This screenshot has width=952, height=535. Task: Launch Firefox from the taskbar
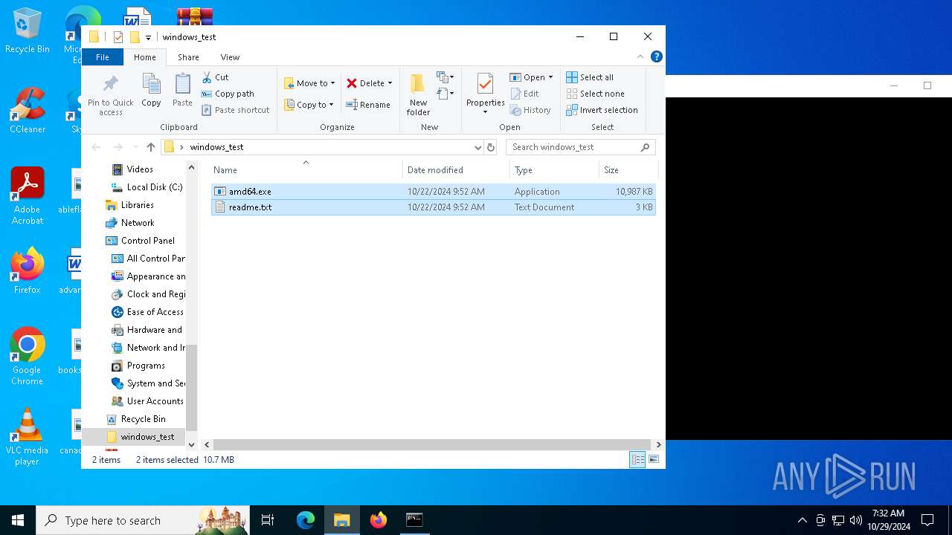point(379,520)
